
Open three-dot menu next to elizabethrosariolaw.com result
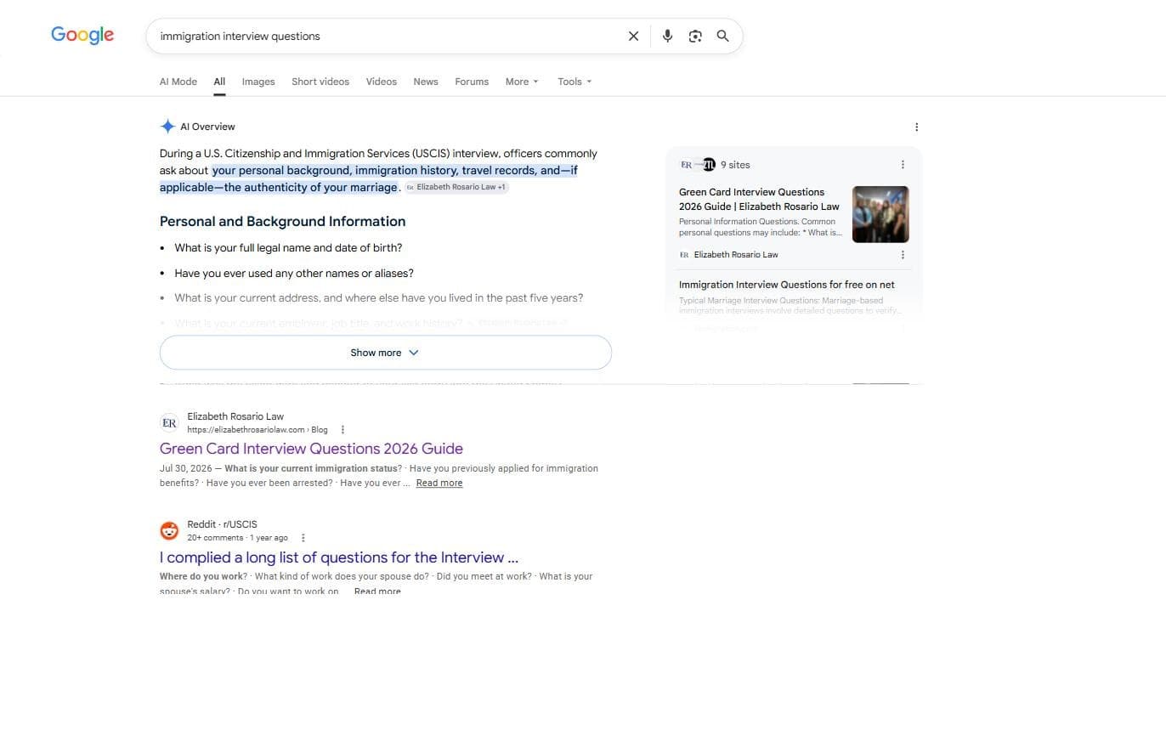click(342, 430)
